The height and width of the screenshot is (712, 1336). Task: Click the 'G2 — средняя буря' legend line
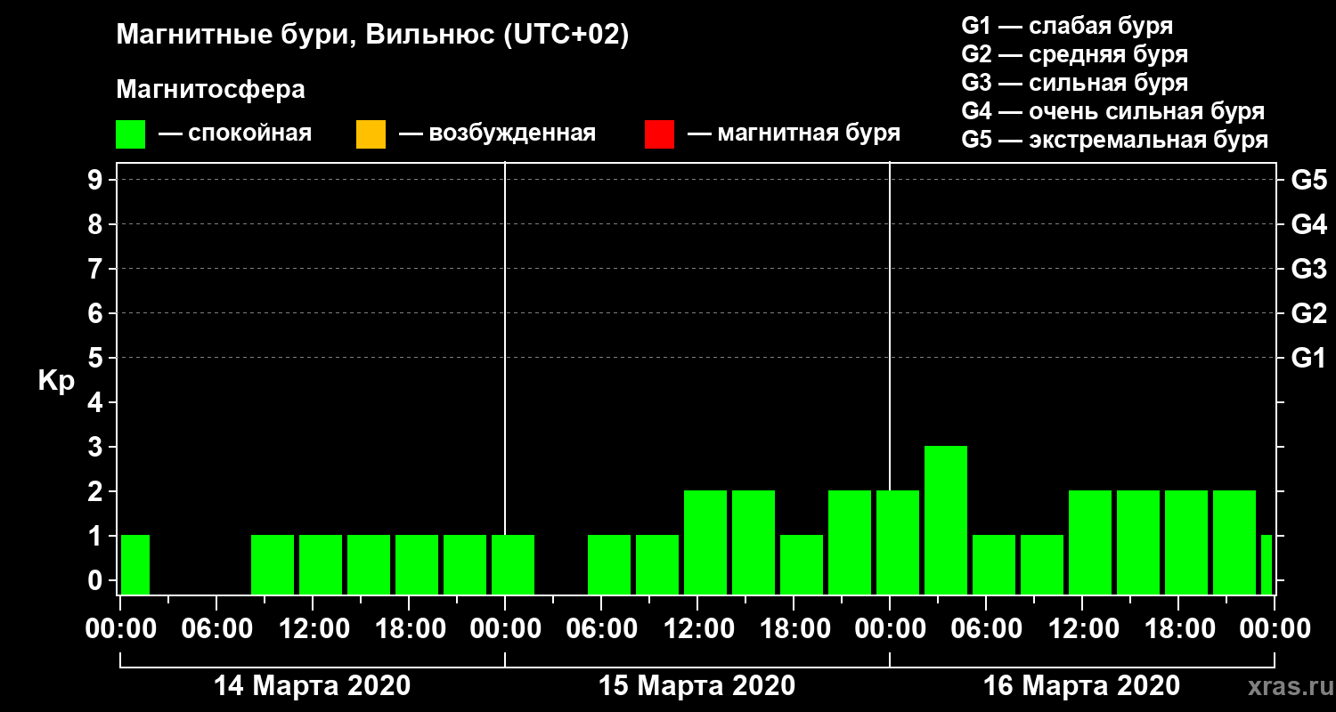1074,54
